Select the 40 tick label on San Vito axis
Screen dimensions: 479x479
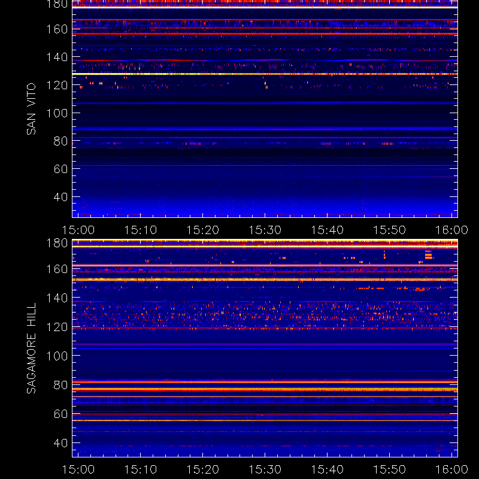click(61, 197)
